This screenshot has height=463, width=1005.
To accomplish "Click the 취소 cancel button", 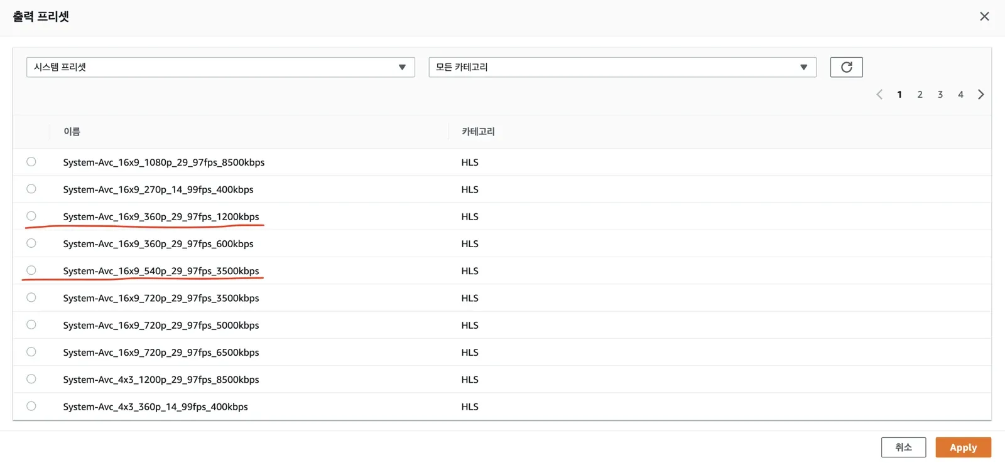I will (903, 447).
